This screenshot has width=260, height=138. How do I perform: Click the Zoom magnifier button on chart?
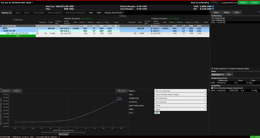[x=122, y=91]
